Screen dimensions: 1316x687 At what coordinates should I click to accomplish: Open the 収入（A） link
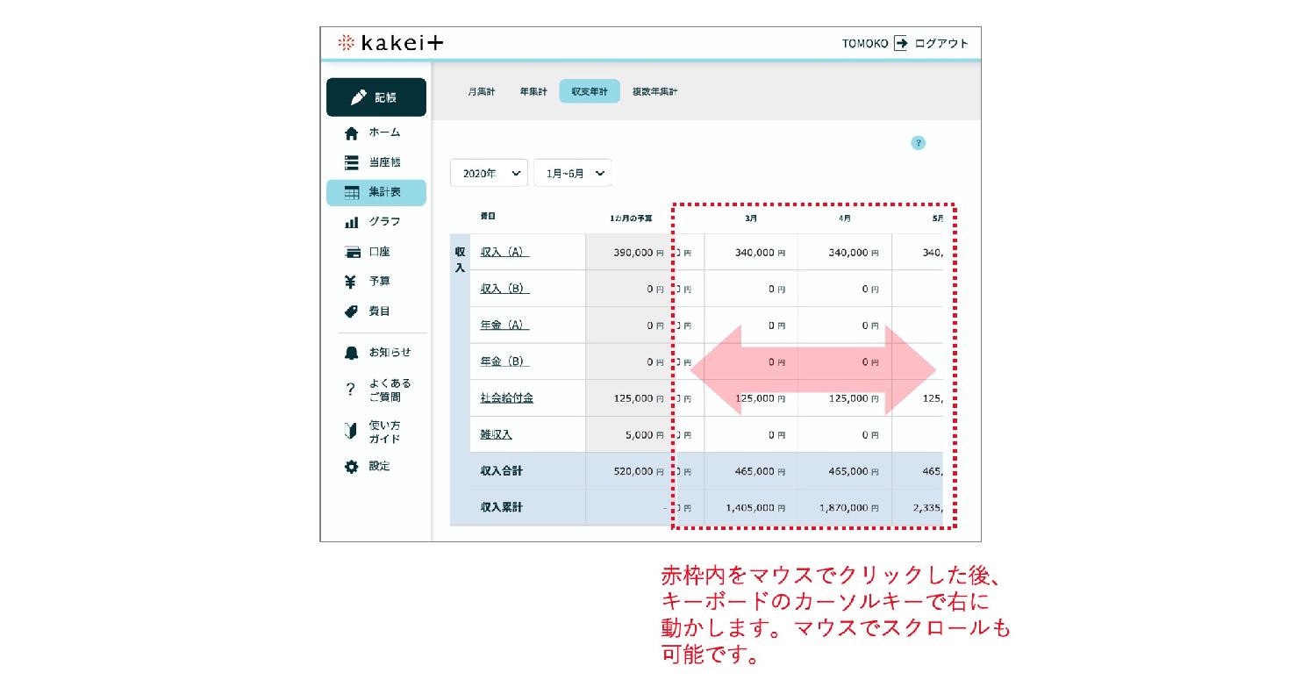(504, 252)
